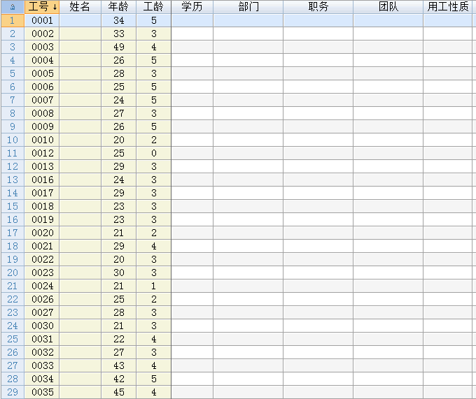Click age 43 in row 0033
Viewport: 476px width, 399px height.
(x=119, y=365)
